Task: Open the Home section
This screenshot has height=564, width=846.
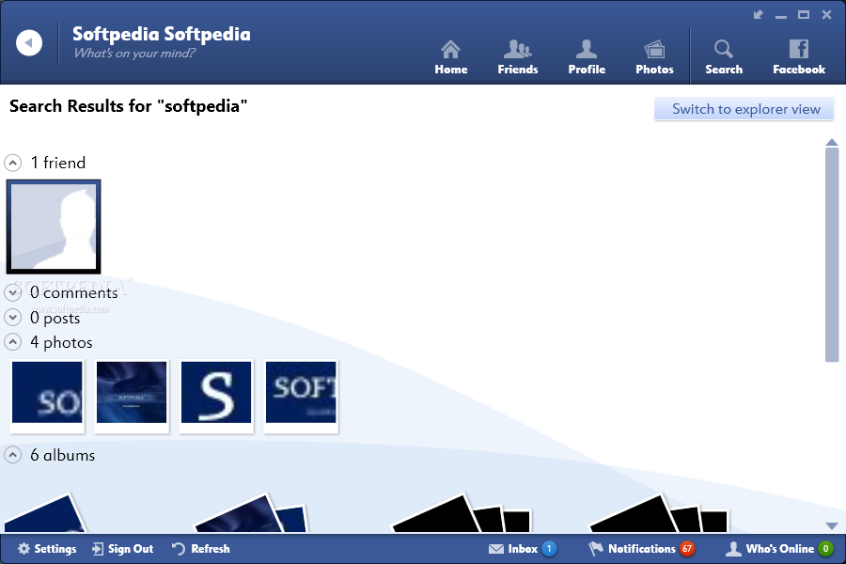Action: (x=450, y=57)
